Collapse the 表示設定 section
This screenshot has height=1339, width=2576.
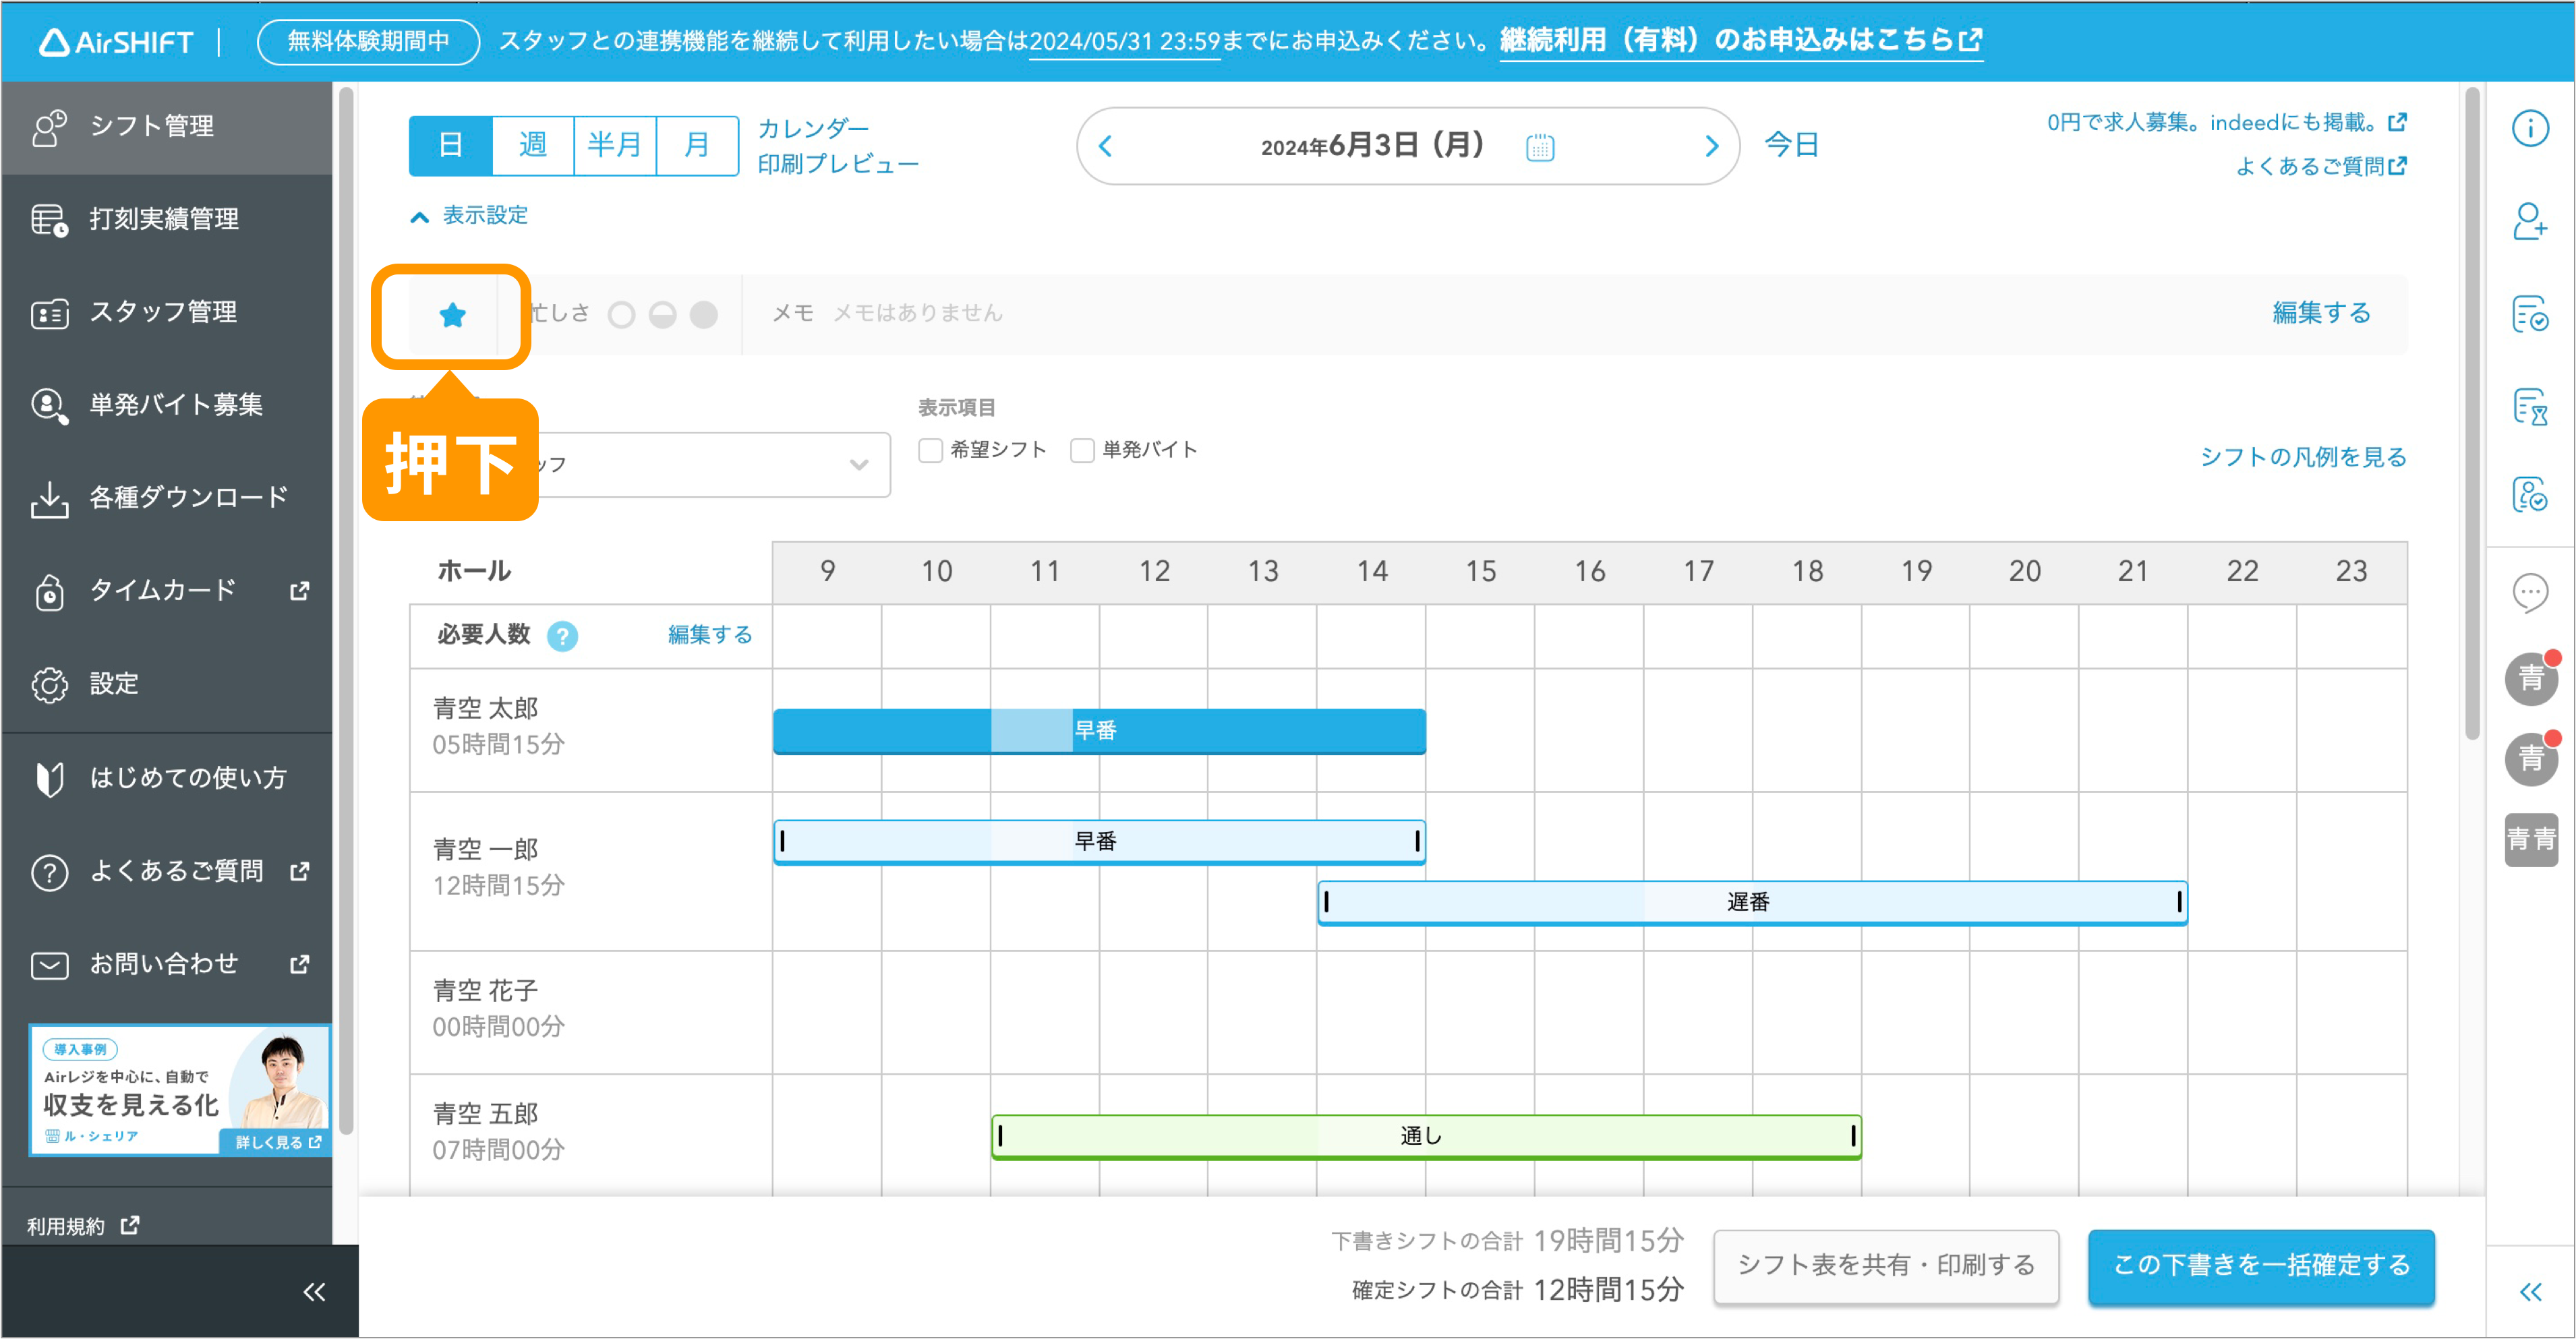(469, 216)
